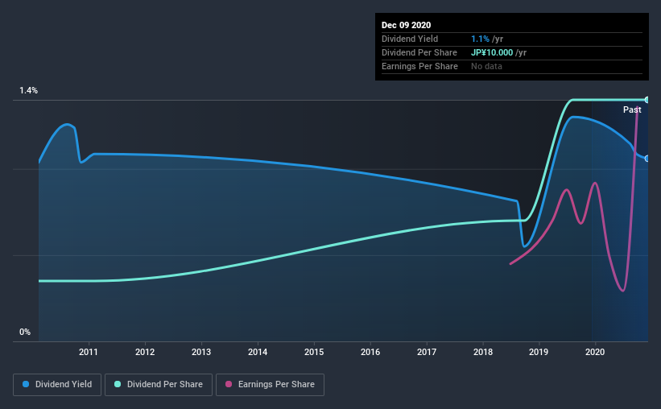Click the 1.4% y-axis label

point(29,91)
